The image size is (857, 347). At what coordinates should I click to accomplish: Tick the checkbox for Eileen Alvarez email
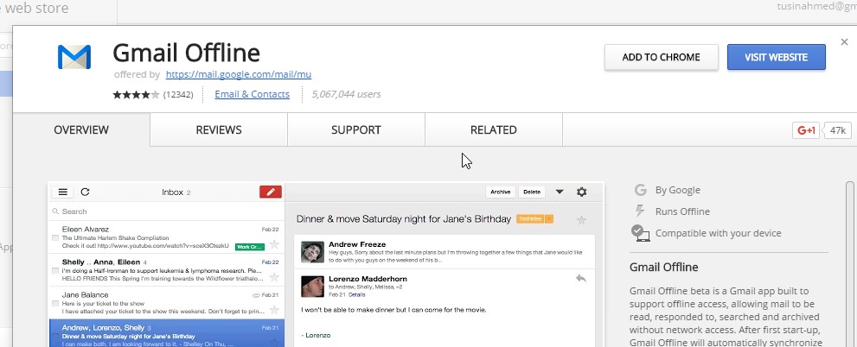coord(55,238)
